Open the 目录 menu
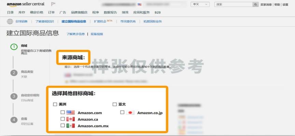This screenshot has width=295, height=136. 10,12
